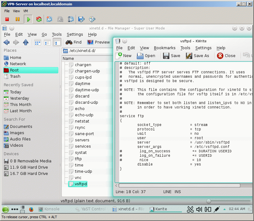This screenshot has height=221, width=254.
Task: Switch file manager to Details view
Action: tap(47, 42)
